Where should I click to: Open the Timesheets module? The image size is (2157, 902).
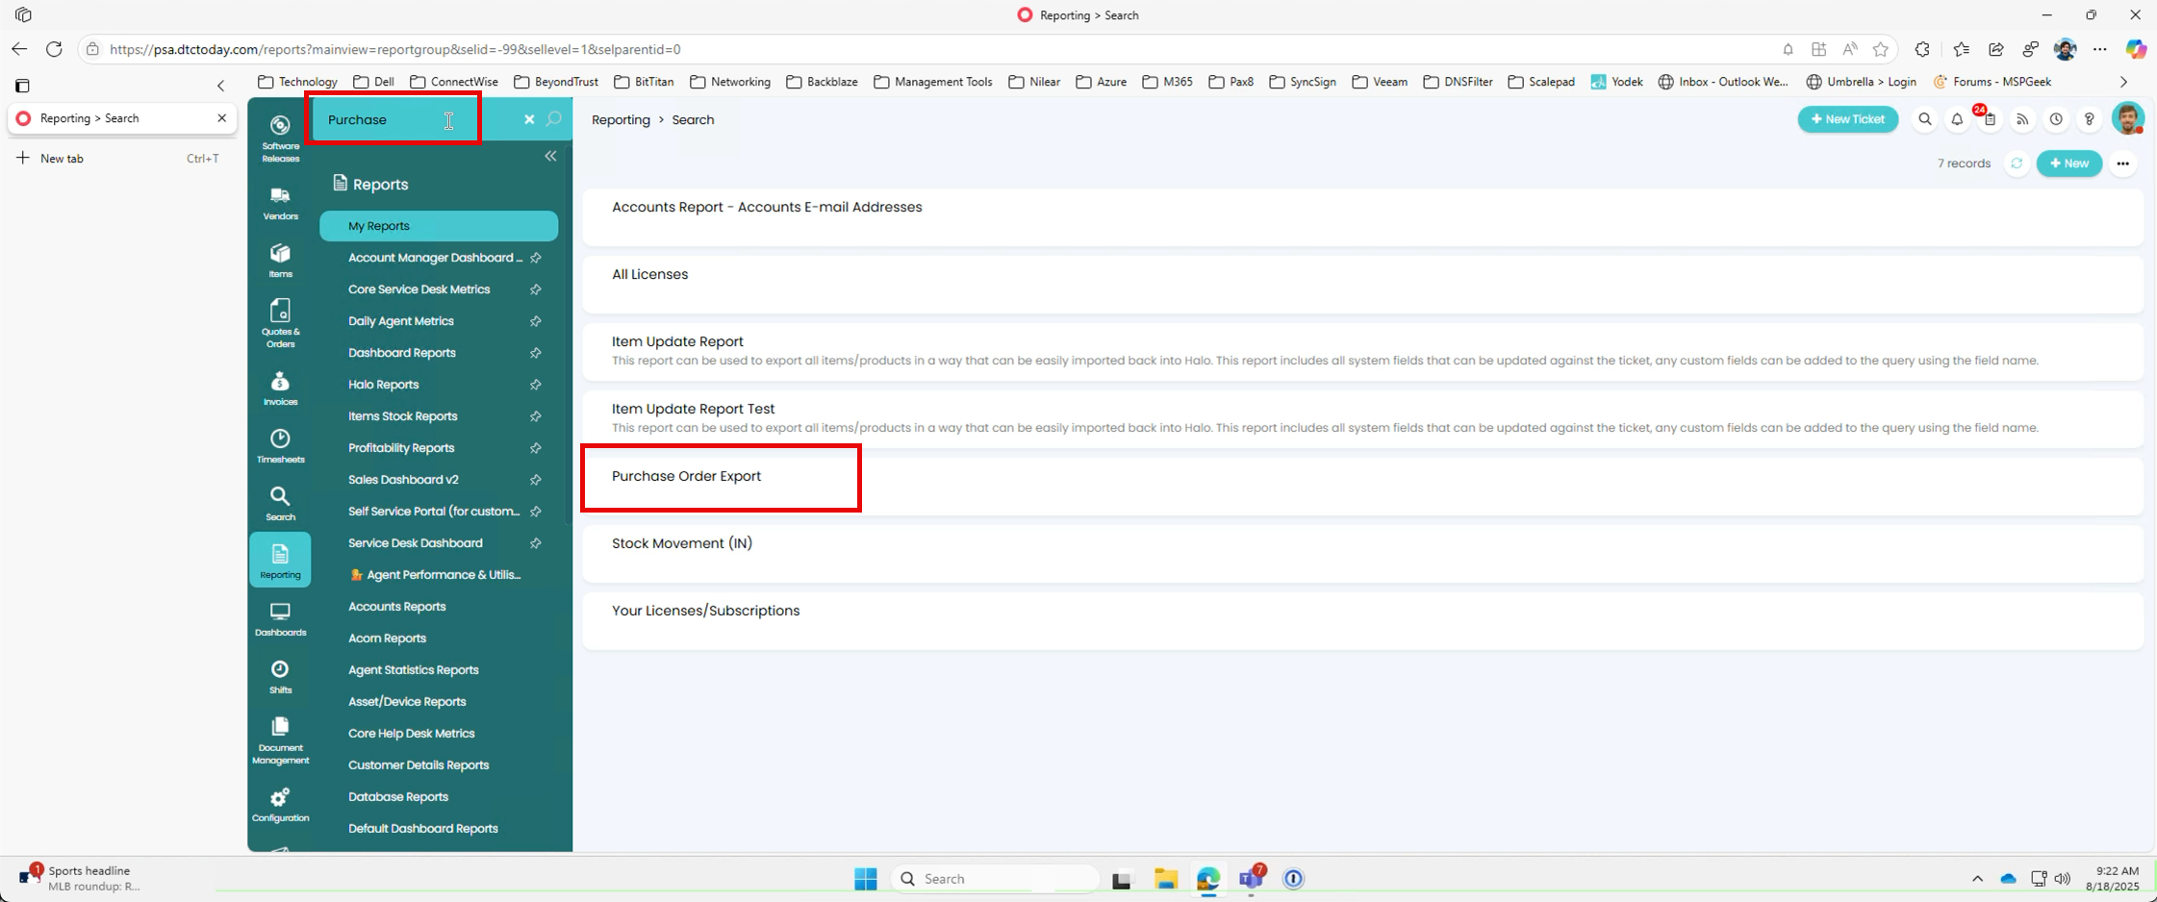(x=280, y=446)
